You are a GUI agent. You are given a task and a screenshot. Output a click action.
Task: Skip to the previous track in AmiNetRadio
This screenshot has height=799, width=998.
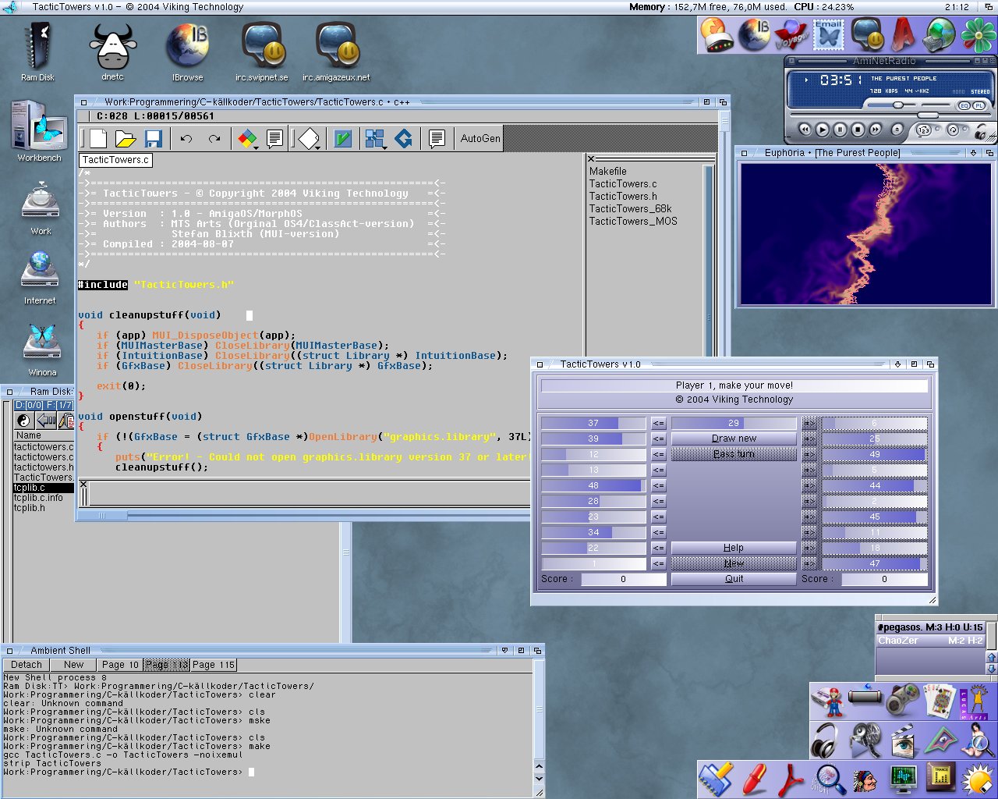805,130
